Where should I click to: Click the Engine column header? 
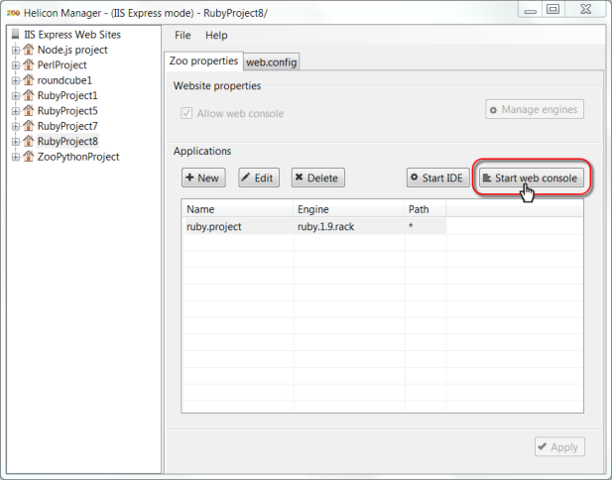click(347, 209)
